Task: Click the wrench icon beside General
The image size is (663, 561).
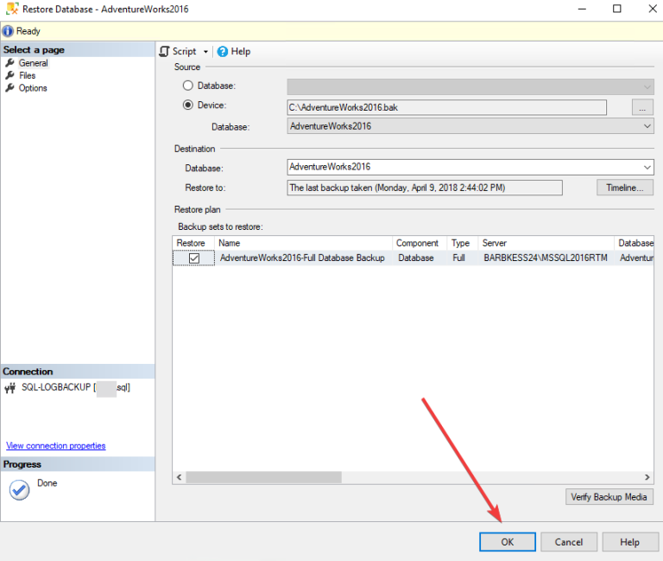Action: pos(9,63)
